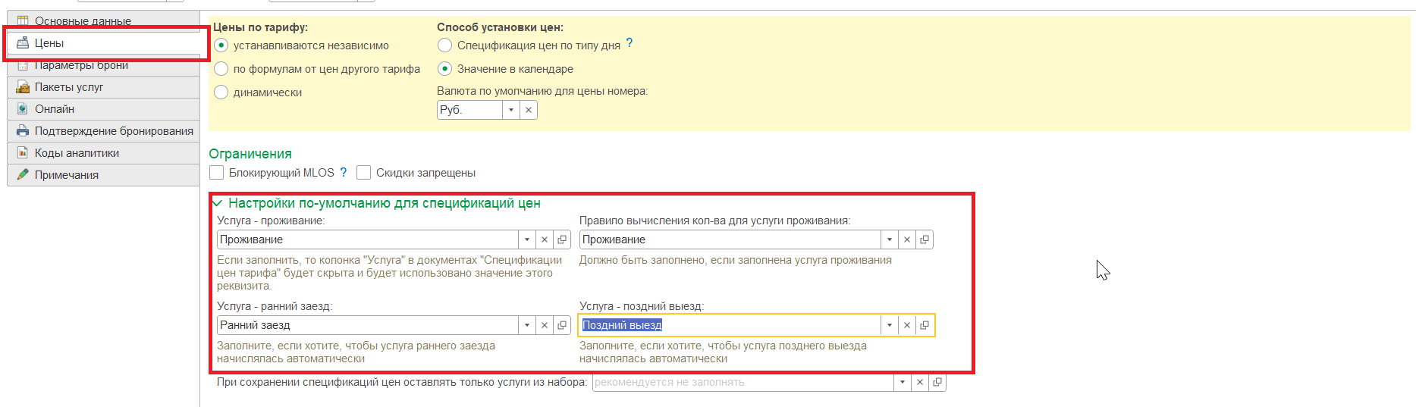Open the currency Руб. dropdown

[x=511, y=110]
